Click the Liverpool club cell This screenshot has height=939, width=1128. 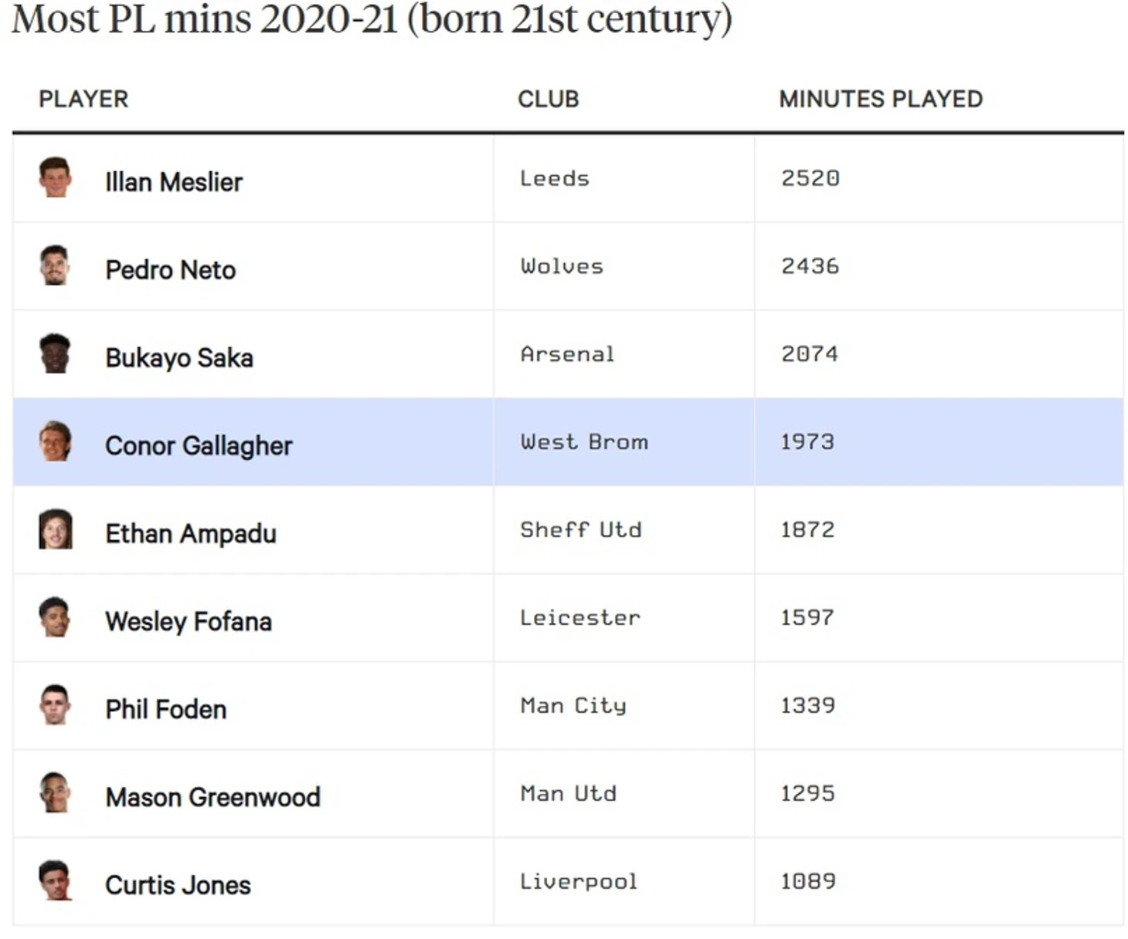(578, 881)
